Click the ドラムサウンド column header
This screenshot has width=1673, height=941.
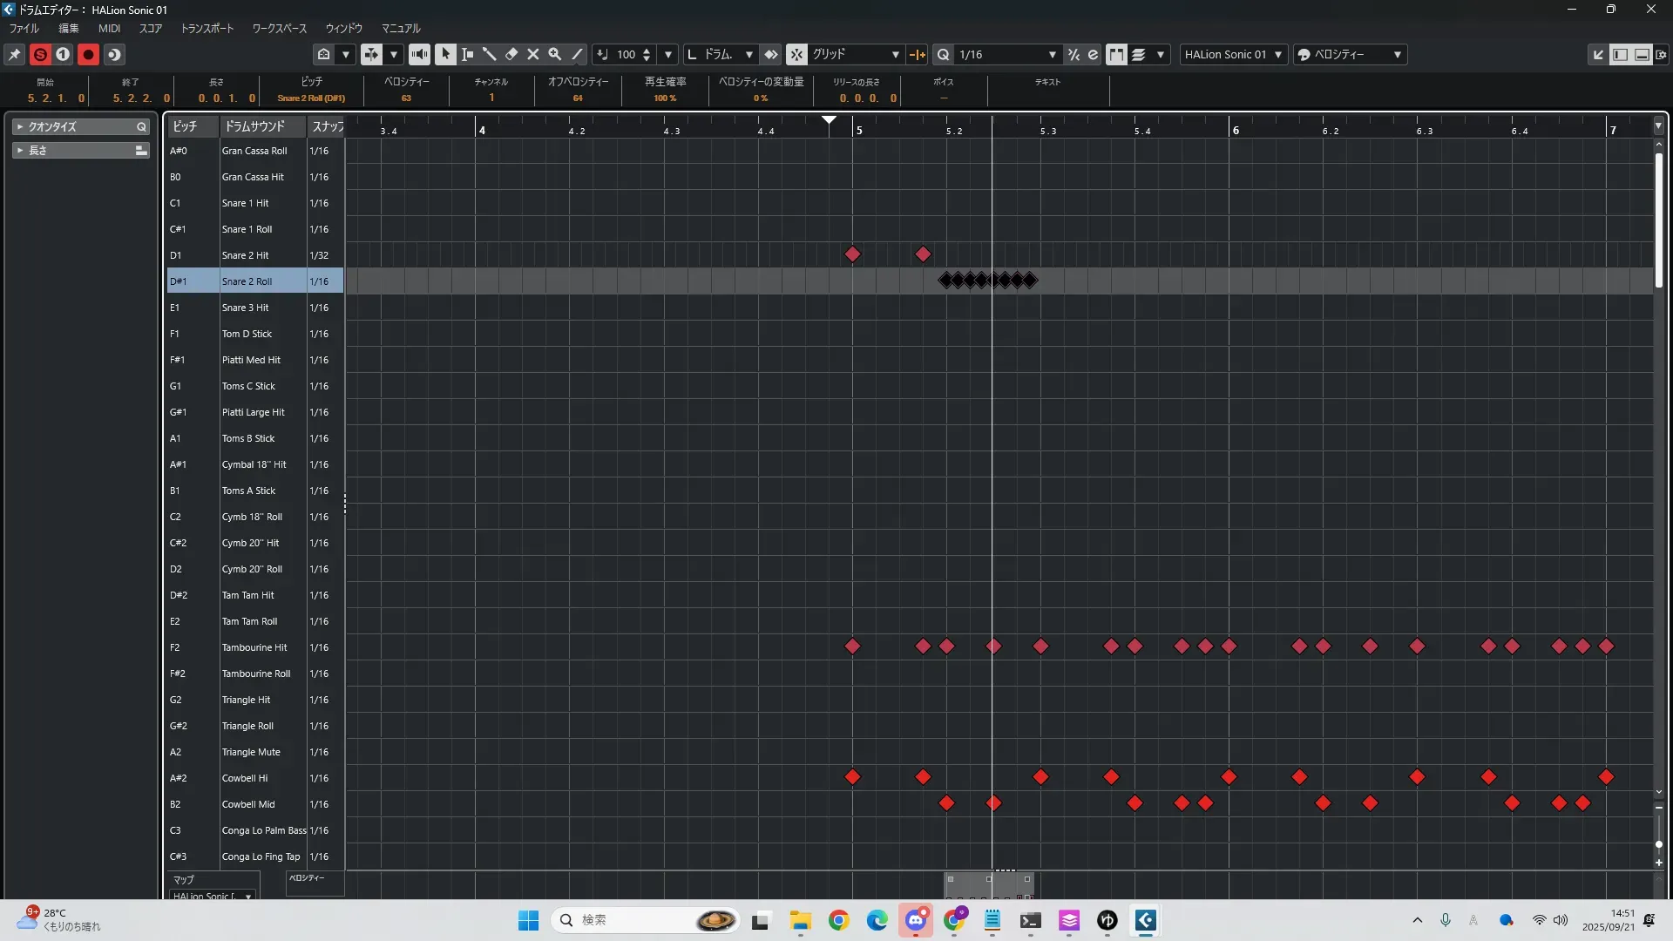click(254, 126)
